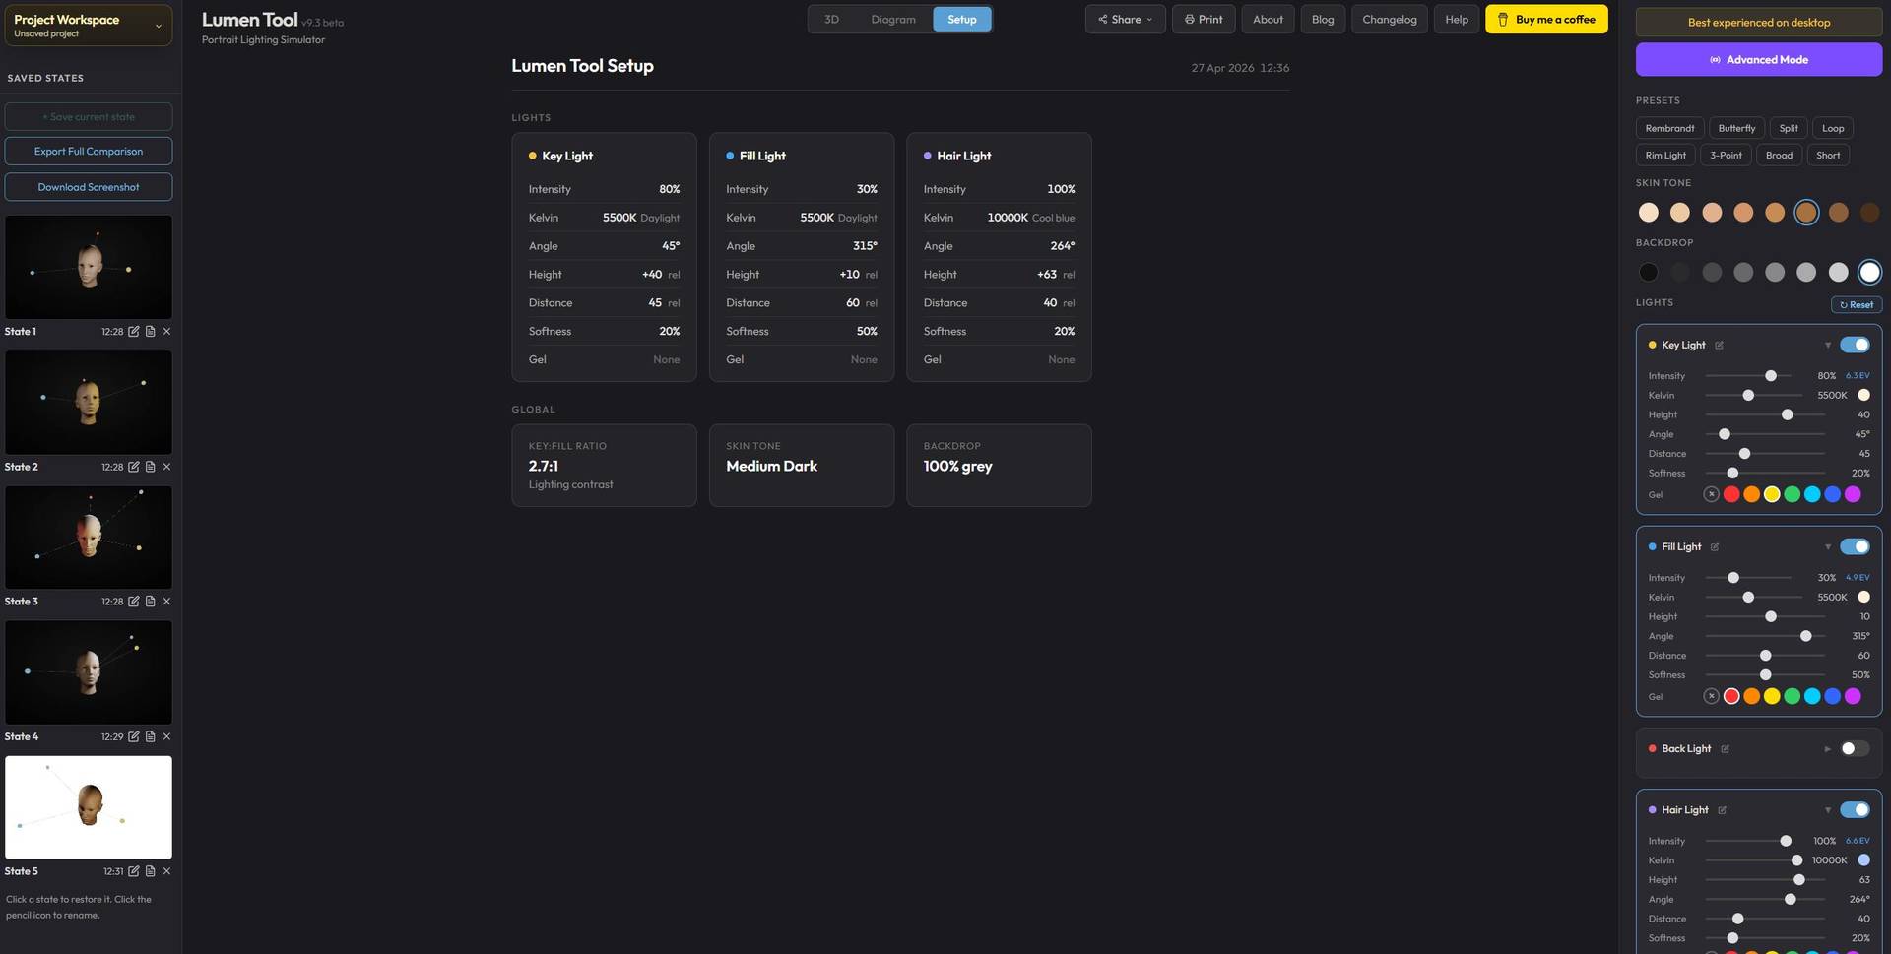
Task: Select the lightest skin tone swatch
Action: [1648, 213]
